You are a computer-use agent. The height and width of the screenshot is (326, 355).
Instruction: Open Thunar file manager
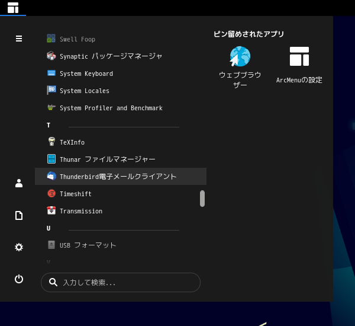coord(121,159)
